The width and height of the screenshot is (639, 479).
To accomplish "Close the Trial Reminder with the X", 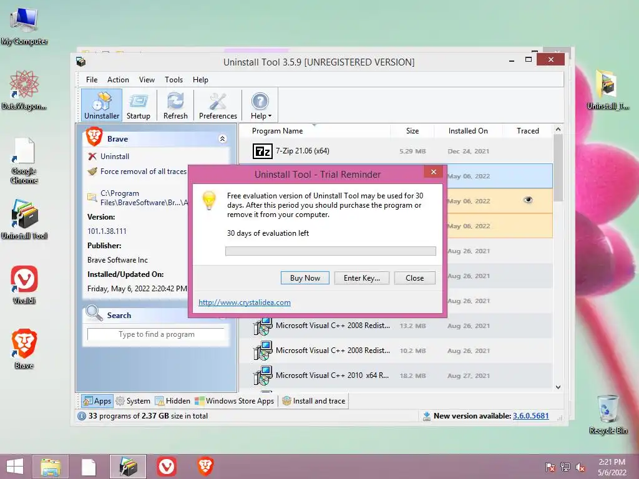I will [x=434, y=172].
